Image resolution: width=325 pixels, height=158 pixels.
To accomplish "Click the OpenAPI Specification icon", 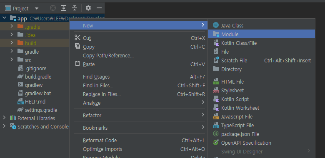I will 216,143.
